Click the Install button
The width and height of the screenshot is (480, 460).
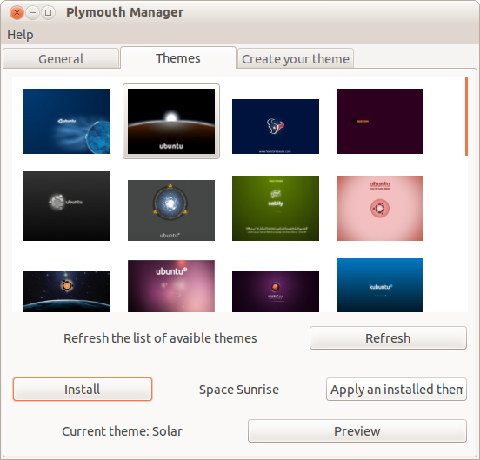(83, 390)
